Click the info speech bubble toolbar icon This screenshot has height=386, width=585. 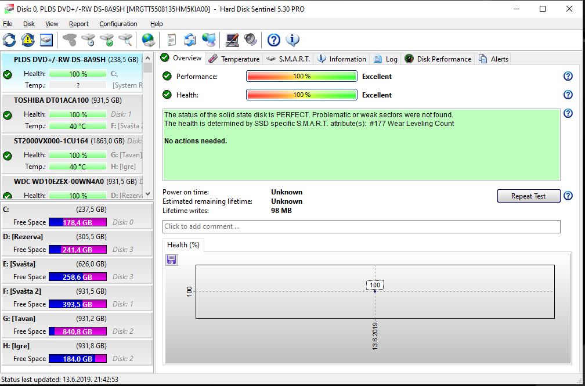tap(292, 40)
